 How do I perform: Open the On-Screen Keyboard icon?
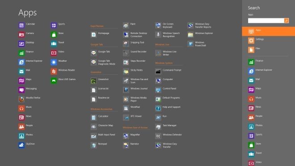(x=158, y=25)
